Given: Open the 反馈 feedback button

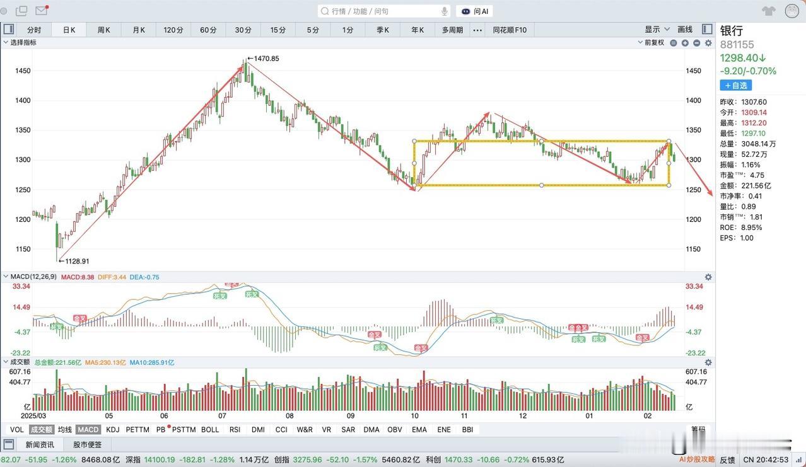Looking at the screenshot, I should pyautogui.click(x=727, y=460).
